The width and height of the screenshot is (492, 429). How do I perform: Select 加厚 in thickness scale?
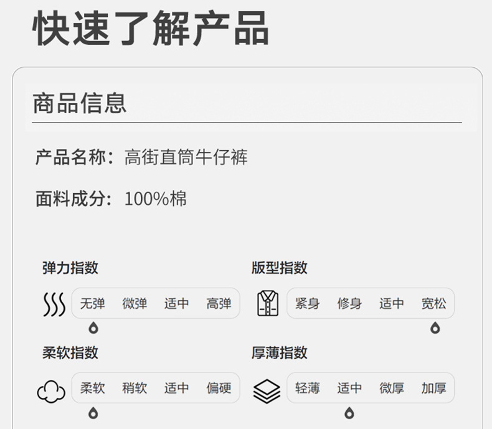click(x=433, y=389)
